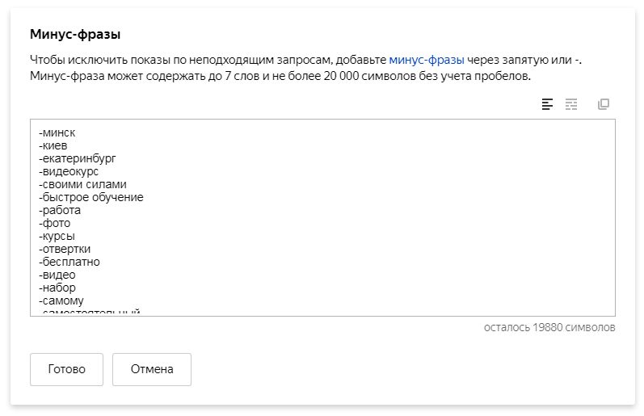Click the -киев entry in the list
The image size is (644, 416).
pyautogui.click(x=58, y=145)
